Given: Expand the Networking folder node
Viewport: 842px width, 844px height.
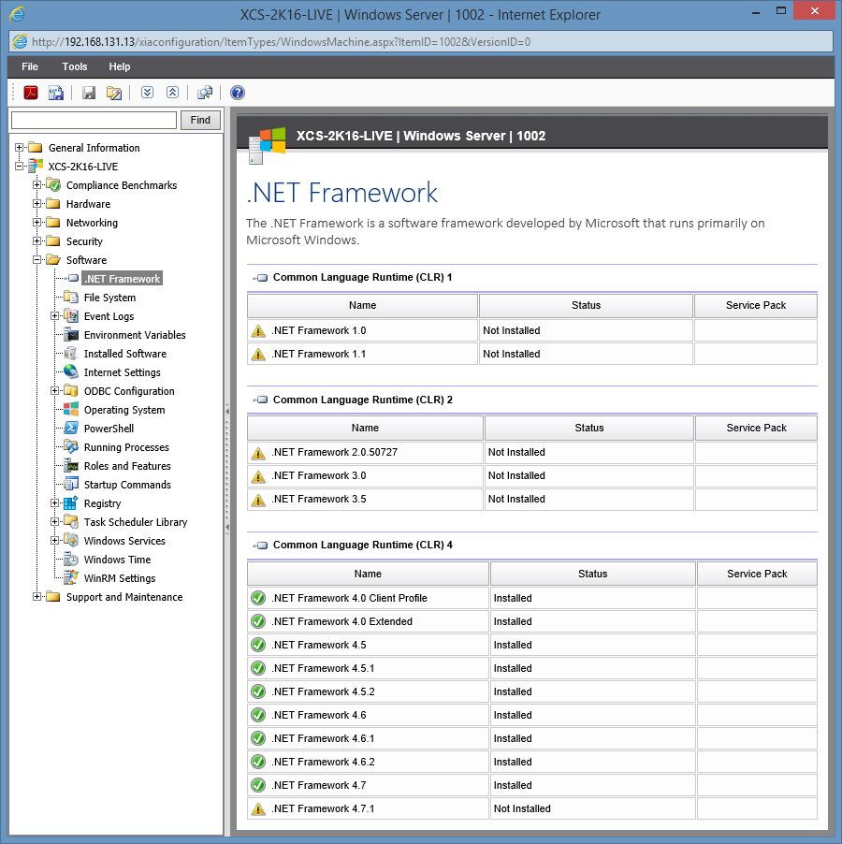Looking at the screenshot, I should (37, 223).
